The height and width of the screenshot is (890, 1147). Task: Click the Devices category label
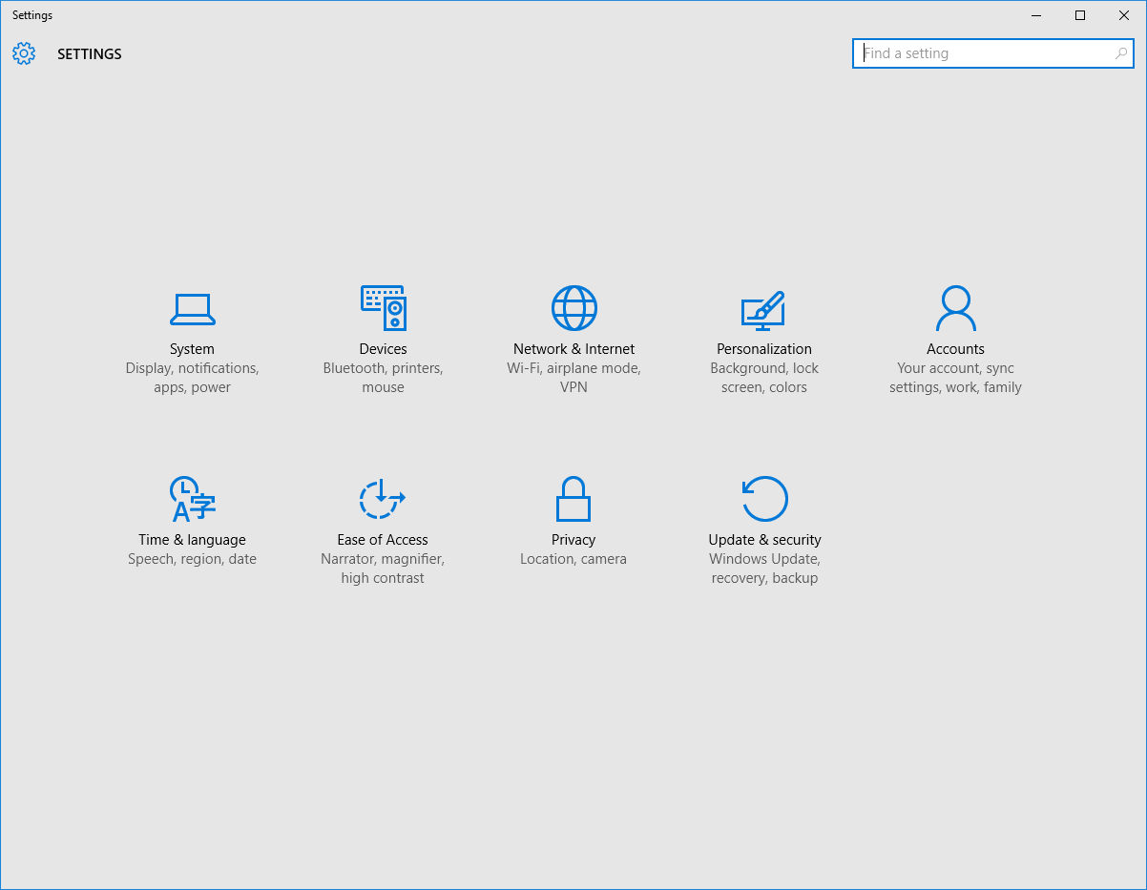pos(383,349)
